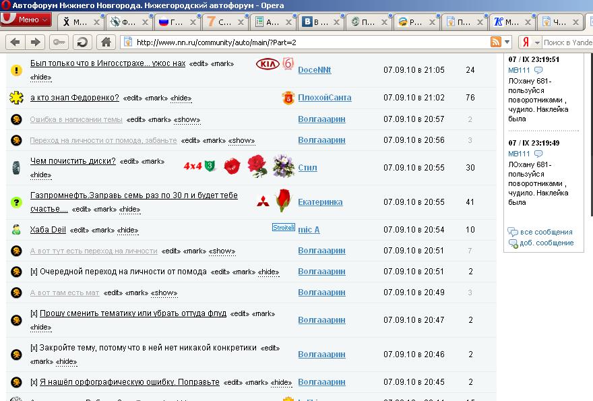Viewport: 593px width, 401px height.
Task: Open the Opera Меню dropdown
Action: click(27, 20)
